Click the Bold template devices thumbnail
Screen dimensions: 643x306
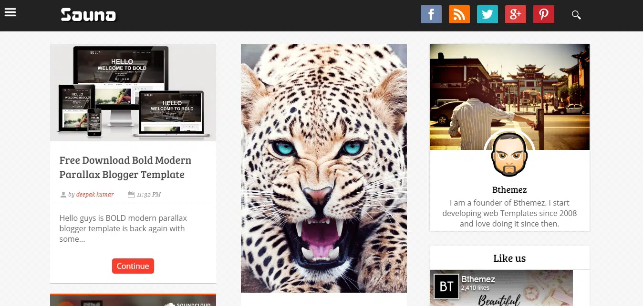(x=133, y=93)
